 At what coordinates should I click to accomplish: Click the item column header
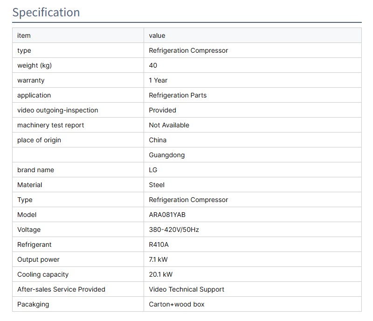(24, 35)
